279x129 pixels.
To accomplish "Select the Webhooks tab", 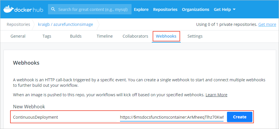I will click(166, 36).
